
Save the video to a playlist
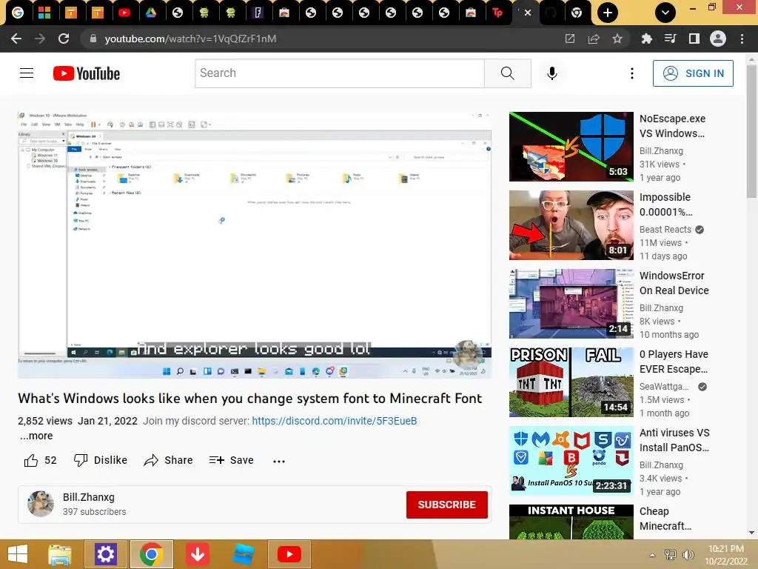(232, 460)
